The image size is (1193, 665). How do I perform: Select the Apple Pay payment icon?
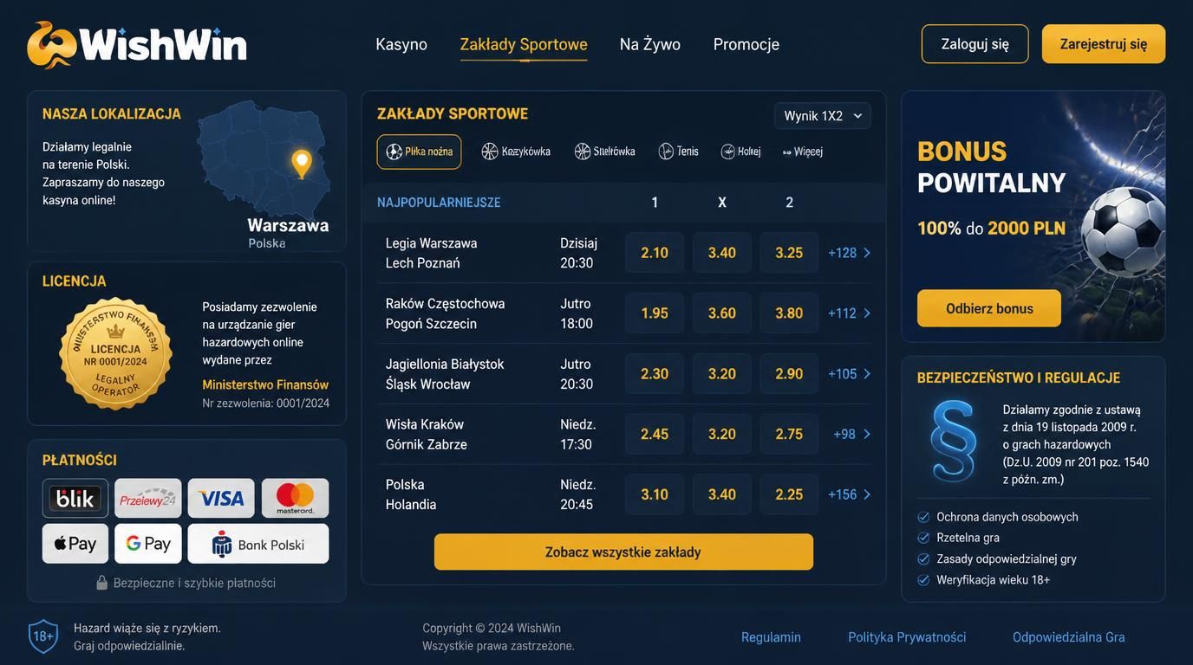point(75,544)
